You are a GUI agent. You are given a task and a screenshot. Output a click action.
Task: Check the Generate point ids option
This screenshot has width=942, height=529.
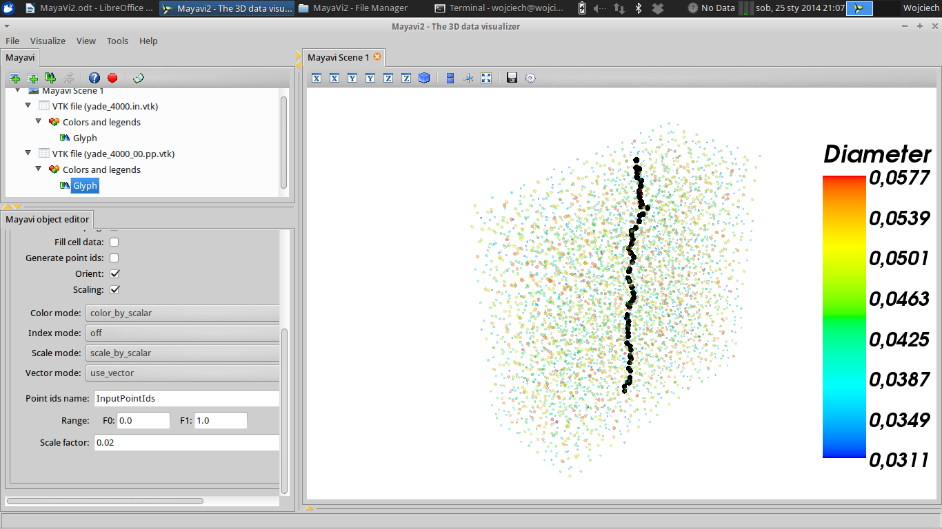[114, 258]
